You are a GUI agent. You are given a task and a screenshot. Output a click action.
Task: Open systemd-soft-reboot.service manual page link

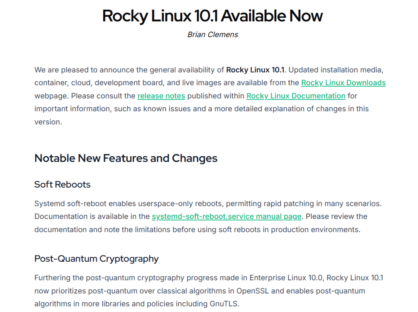click(226, 216)
